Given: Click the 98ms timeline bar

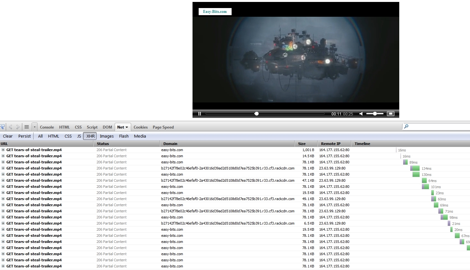Looking at the screenshot, I should pyautogui.click(x=444, y=217).
